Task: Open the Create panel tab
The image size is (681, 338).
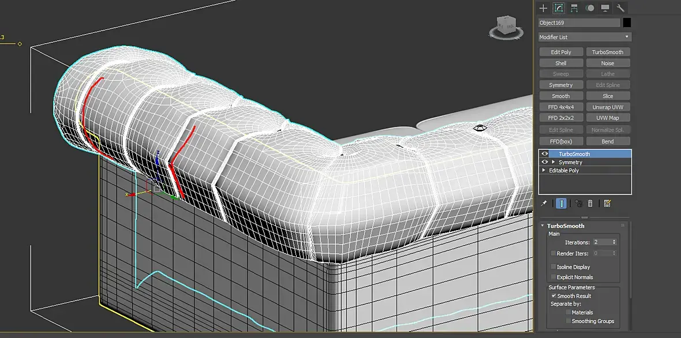Action: coord(543,8)
